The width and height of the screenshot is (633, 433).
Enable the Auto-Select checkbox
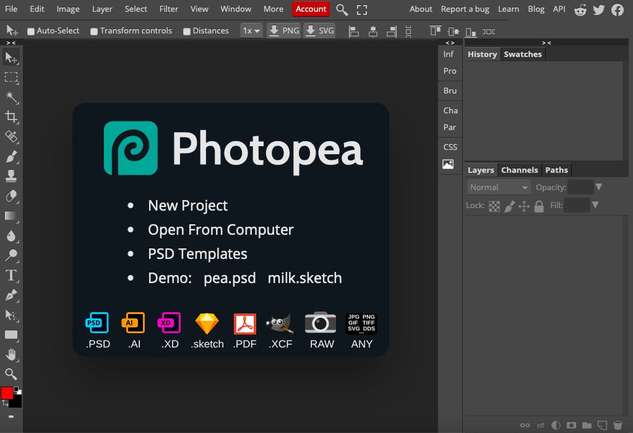(31, 30)
